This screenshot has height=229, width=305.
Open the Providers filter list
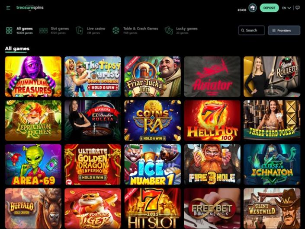pos(284,30)
